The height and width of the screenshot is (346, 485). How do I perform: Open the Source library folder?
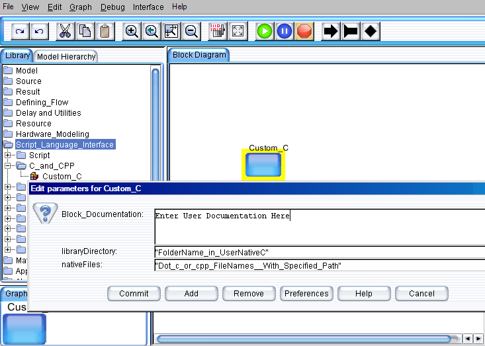point(22,81)
